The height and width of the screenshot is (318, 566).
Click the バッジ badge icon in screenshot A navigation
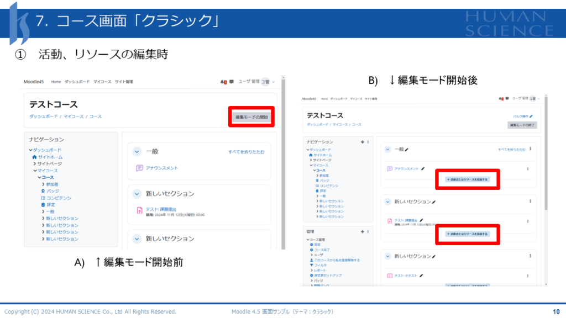[43, 191]
